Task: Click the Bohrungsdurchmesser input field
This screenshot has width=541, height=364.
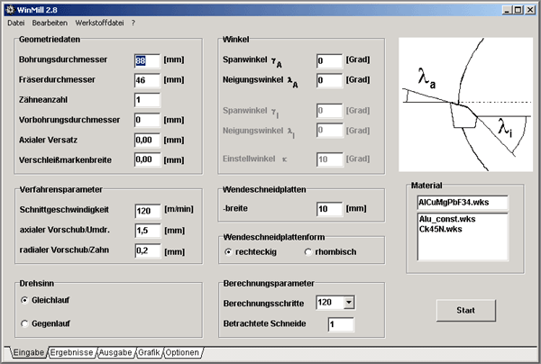Action: [x=147, y=60]
